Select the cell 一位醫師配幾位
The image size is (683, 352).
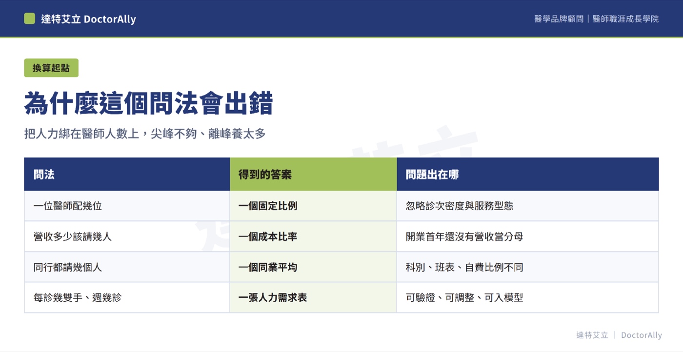point(127,206)
